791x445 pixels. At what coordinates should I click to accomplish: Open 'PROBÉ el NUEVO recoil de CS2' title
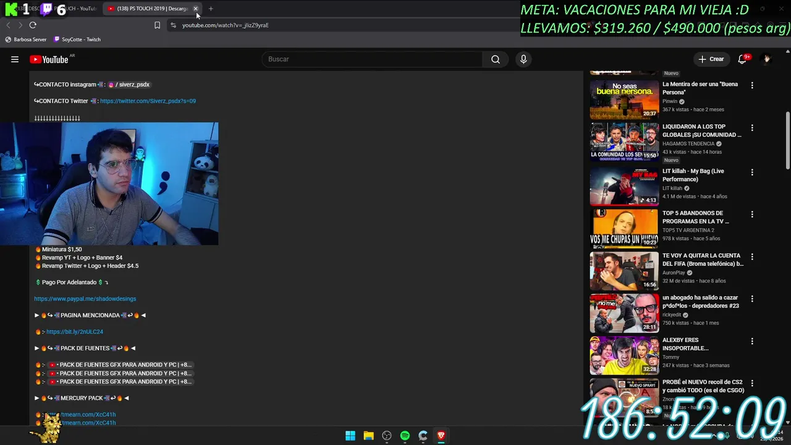tap(703, 386)
